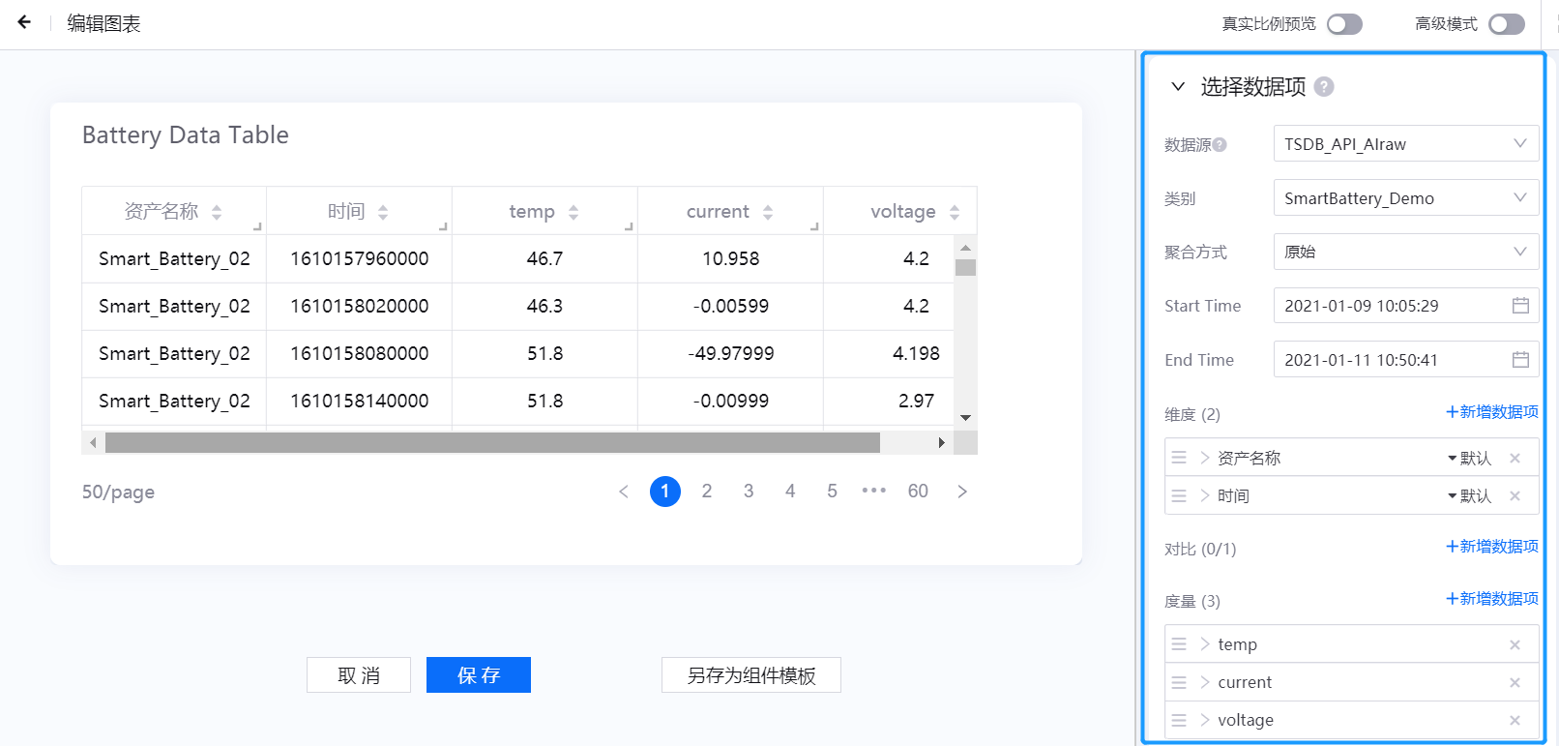Open the Start Time calendar icon

click(1519, 306)
